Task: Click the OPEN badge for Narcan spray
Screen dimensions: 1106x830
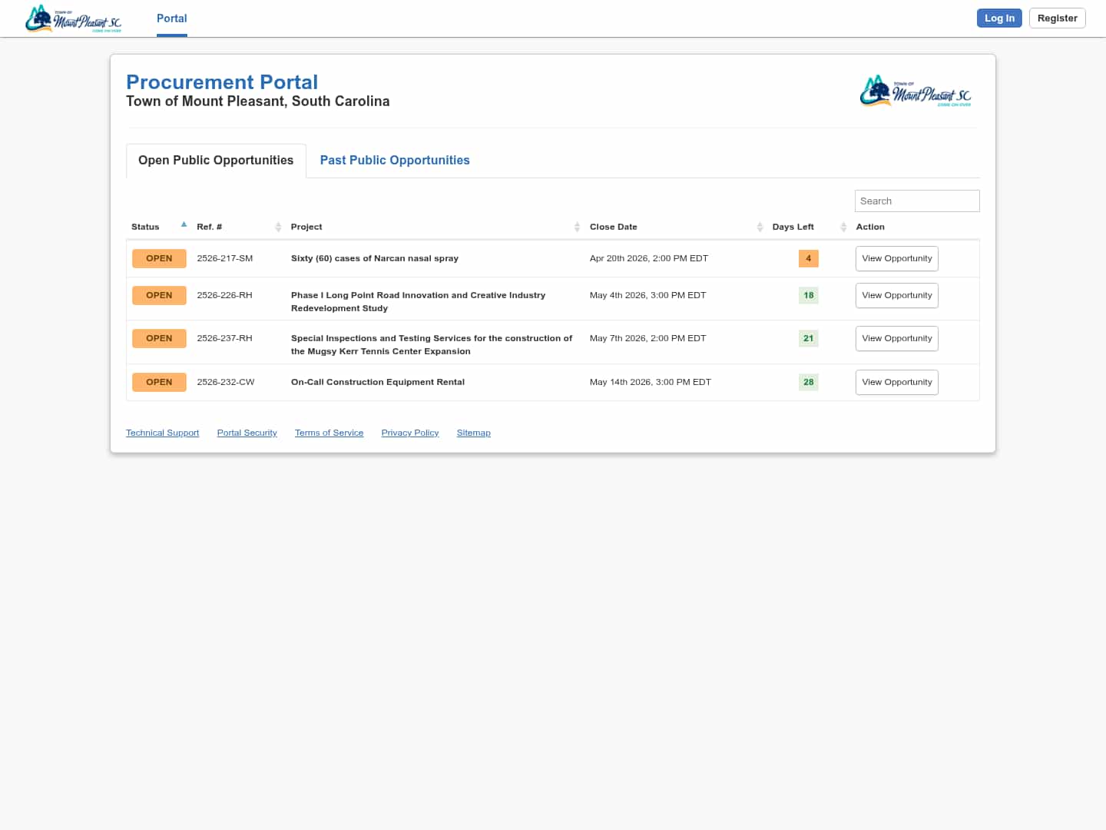Action: pos(159,258)
